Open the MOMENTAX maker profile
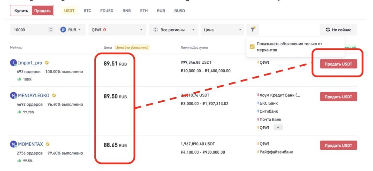Screen dimensions: 373x171 (x=31, y=144)
